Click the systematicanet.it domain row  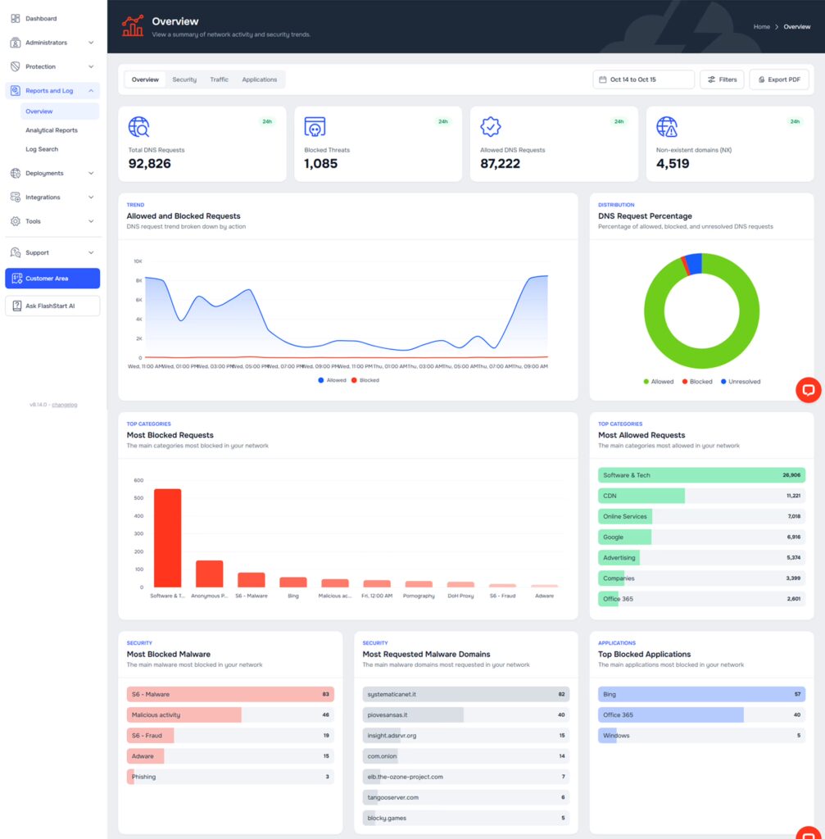coord(465,694)
